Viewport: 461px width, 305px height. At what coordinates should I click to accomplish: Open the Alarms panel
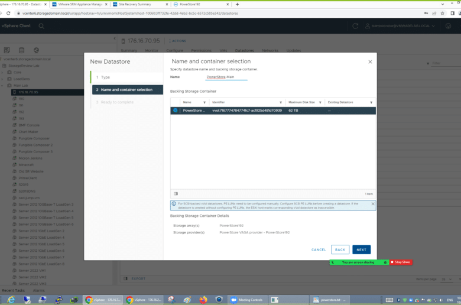(x=39, y=291)
